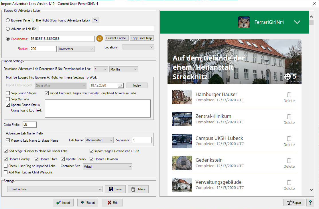
Task: Delete the Campus UKSH Lübeck stage
Action: (x=289, y=141)
